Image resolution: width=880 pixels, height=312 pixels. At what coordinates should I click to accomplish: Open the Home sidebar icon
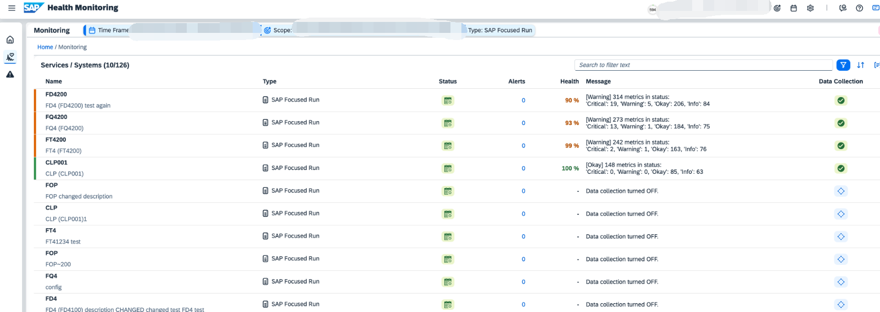[10, 39]
